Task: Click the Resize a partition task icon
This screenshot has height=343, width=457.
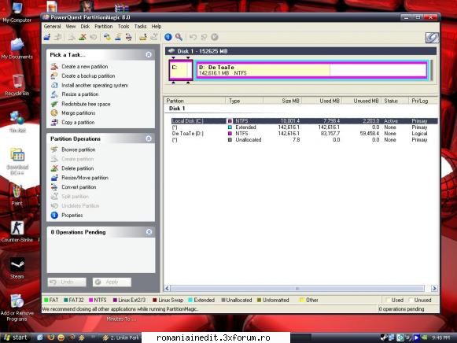Action: tap(54, 94)
